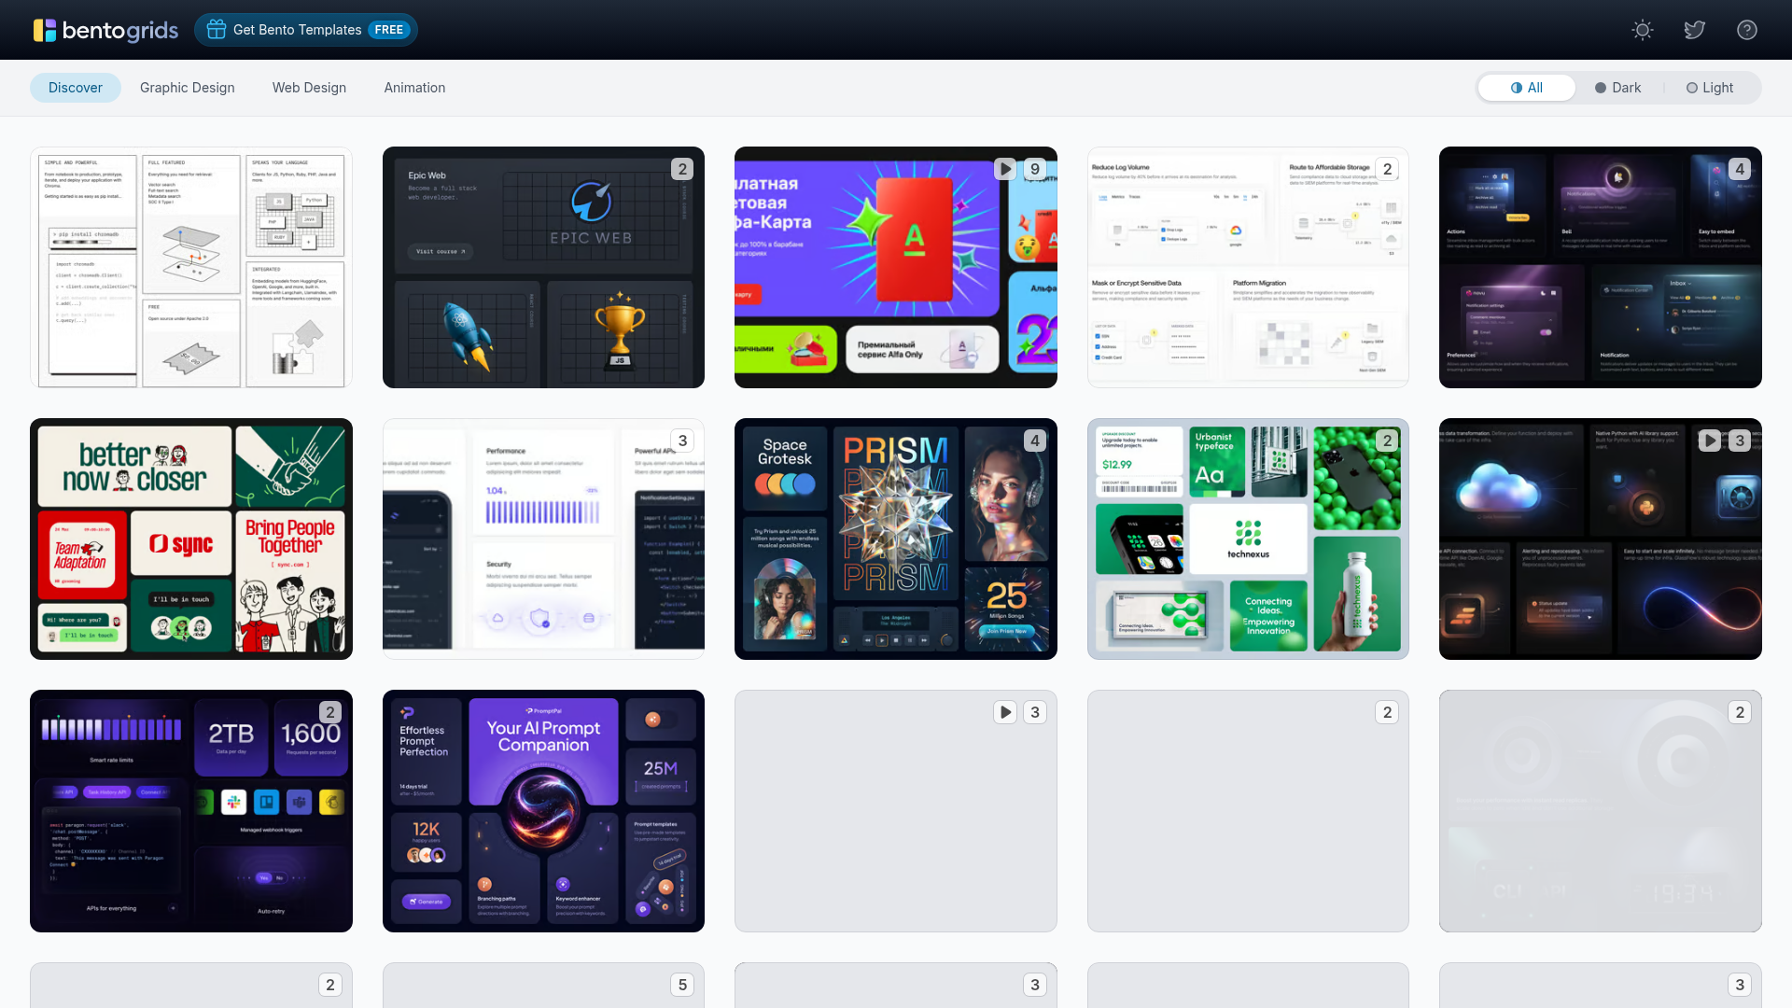Screen dimensions: 1792x1008
Task: Click the Get Bento Templates FREE button
Action: tap(306, 30)
